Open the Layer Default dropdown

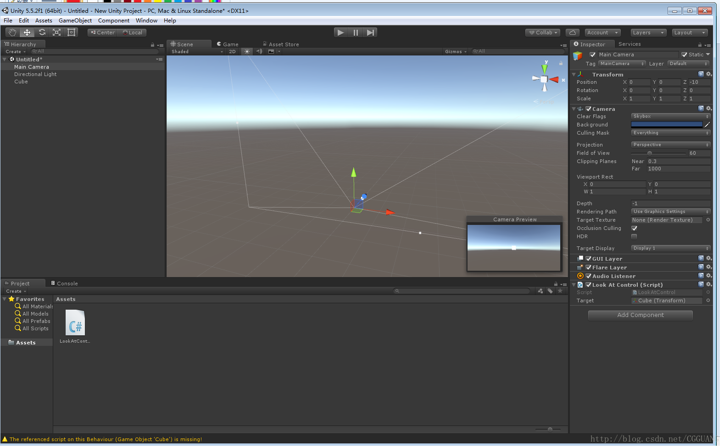689,64
